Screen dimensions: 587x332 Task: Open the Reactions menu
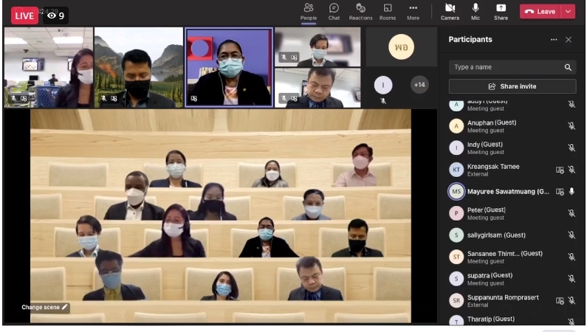pyautogui.click(x=360, y=12)
